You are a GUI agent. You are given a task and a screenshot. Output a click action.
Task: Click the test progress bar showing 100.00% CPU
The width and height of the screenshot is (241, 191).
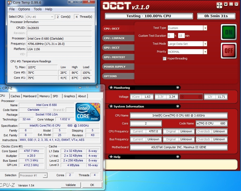point(149,16)
